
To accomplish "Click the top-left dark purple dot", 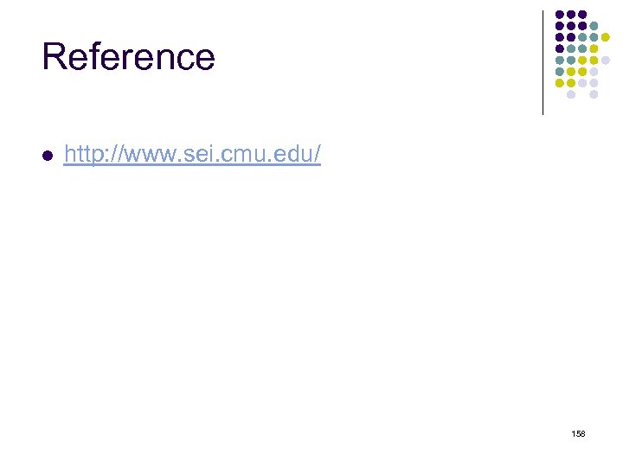I will click(x=560, y=15).
